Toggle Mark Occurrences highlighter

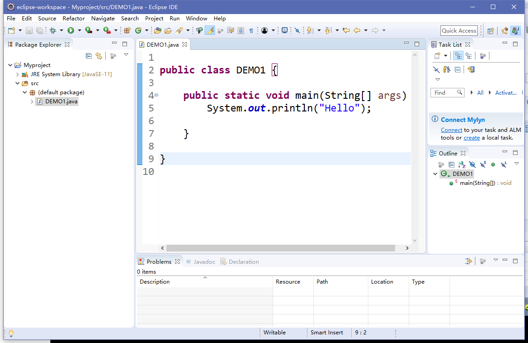coord(210,31)
